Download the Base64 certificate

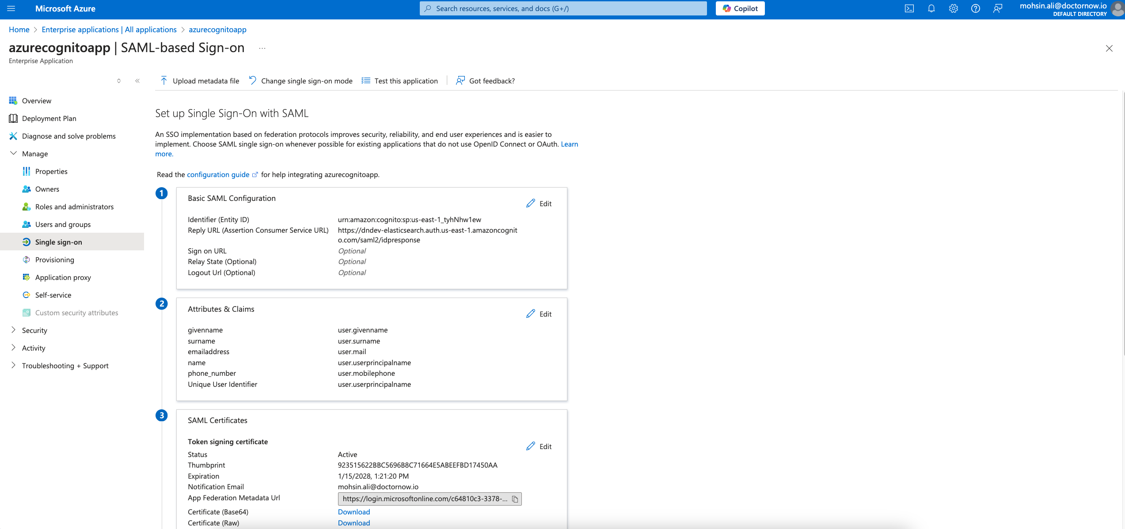(353, 511)
